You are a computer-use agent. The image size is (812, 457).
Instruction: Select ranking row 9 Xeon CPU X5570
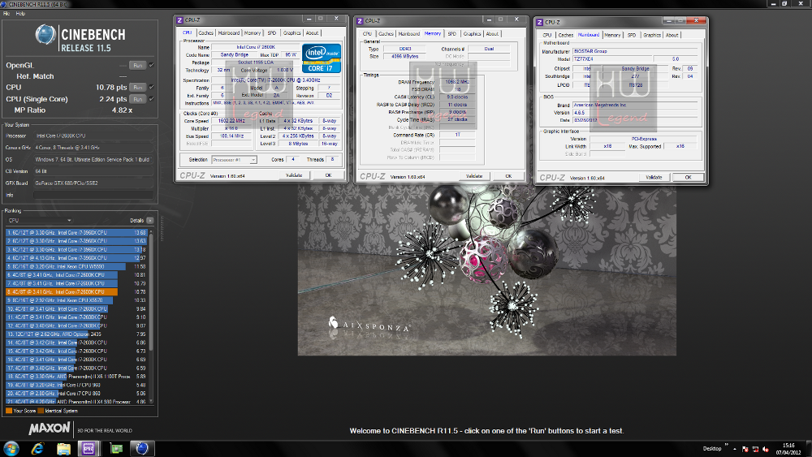76,300
